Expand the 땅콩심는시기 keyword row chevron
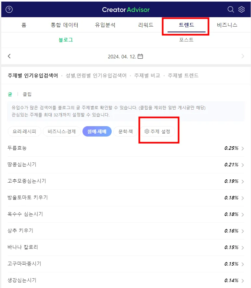Image resolution: width=251 pixels, height=288 pixels. click(243, 165)
